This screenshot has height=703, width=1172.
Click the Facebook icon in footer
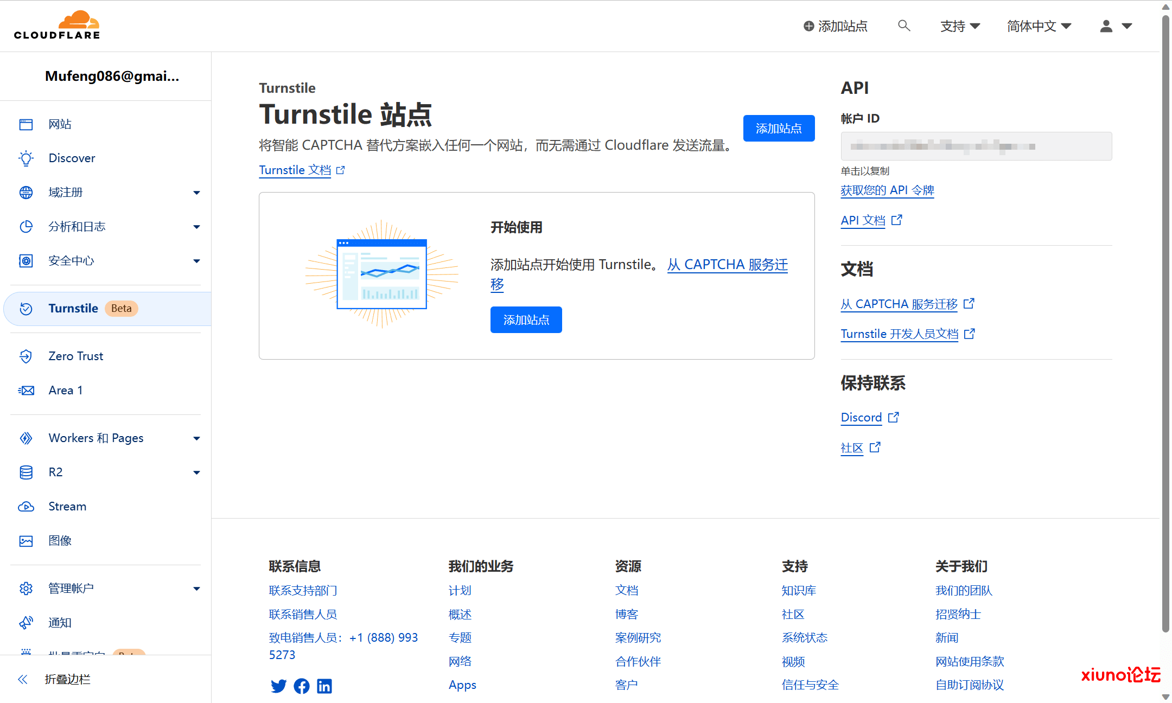point(301,686)
